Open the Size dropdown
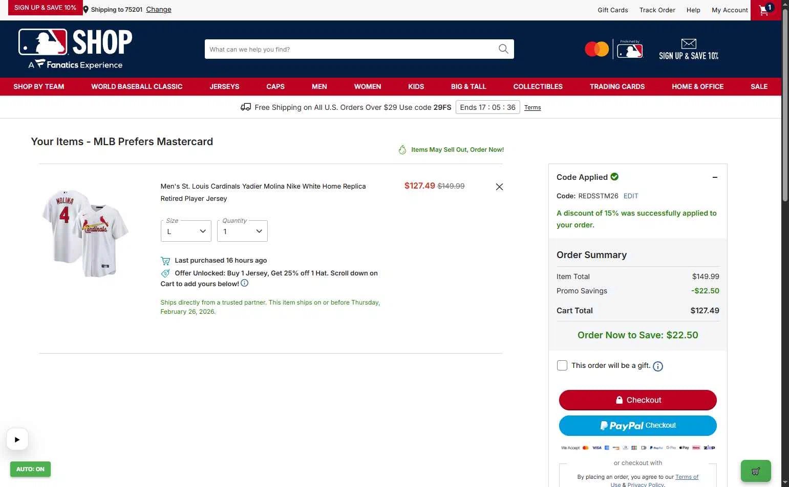This screenshot has width=789, height=487. pyautogui.click(x=186, y=231)
